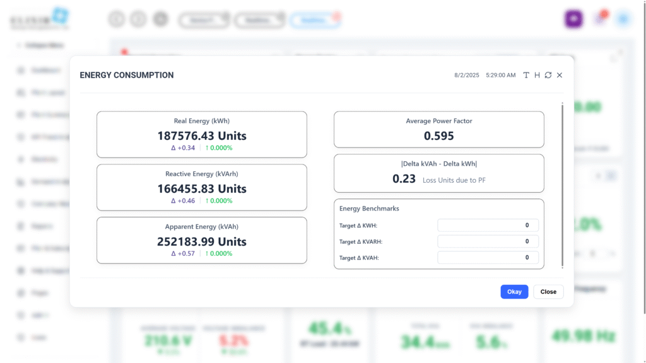646x363 pixels.
Task: Refresh the Energy Consumption data
Action: [548, 75]
